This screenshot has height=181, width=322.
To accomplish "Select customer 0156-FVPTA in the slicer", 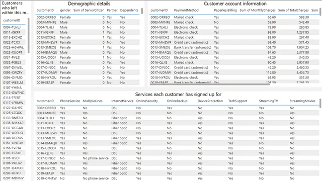I will coord(14,148).
